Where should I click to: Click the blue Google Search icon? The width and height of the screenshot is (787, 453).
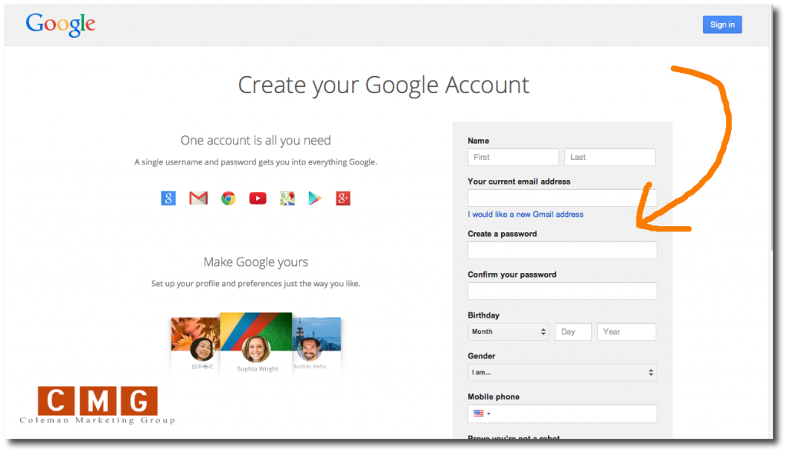tap(168, 198)
